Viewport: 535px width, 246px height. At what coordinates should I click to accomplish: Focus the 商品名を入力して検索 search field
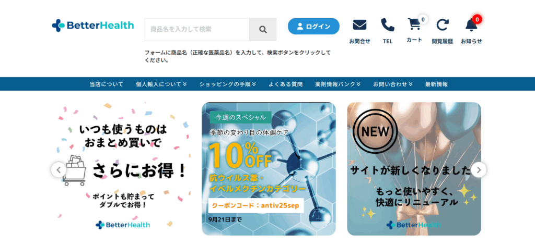197,30
